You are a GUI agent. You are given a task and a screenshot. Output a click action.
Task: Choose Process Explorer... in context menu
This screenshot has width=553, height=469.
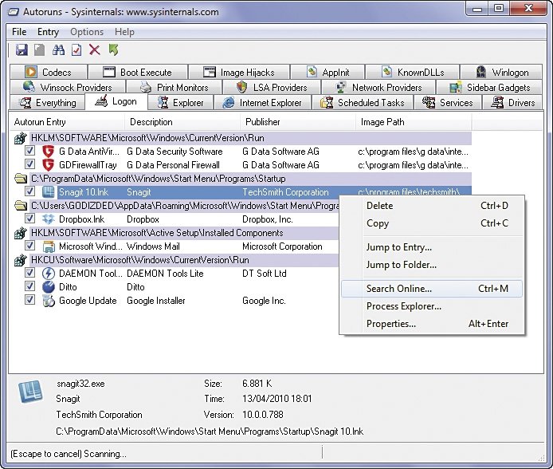point(432,306)
